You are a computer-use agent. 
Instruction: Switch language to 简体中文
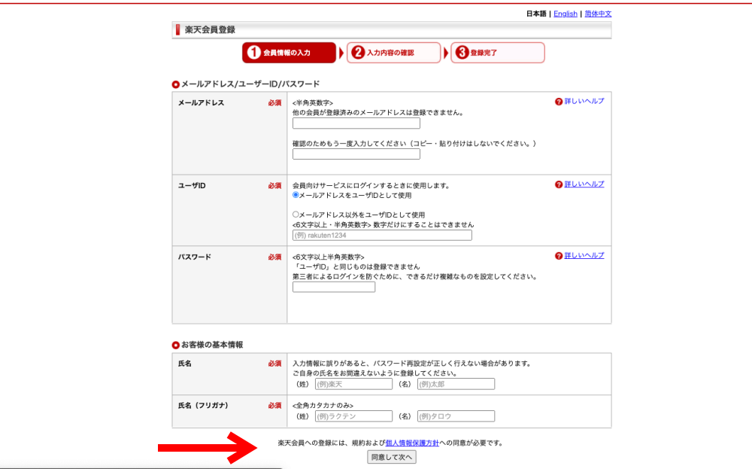(x=598, y=14)
